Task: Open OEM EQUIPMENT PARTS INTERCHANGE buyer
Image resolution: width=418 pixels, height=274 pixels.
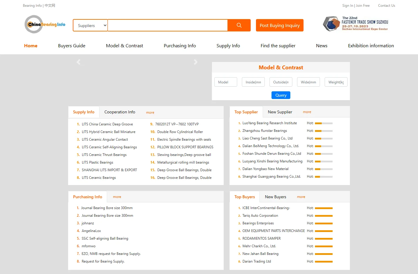Action: (x=274, y=231)
